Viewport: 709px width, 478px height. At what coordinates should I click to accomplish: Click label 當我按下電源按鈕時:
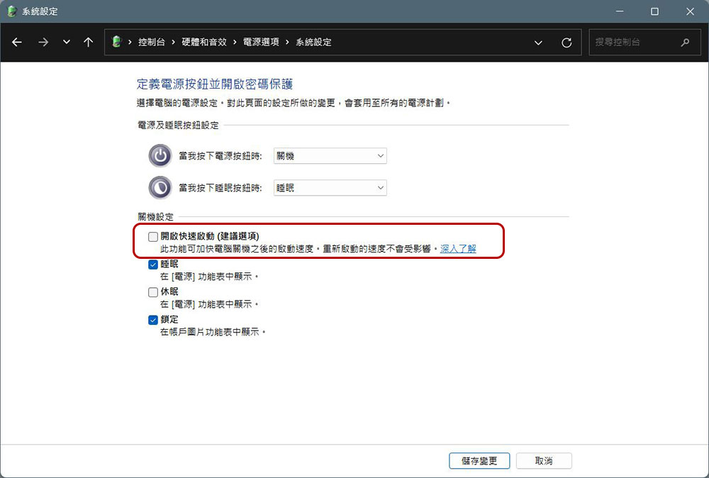(220, 156)
